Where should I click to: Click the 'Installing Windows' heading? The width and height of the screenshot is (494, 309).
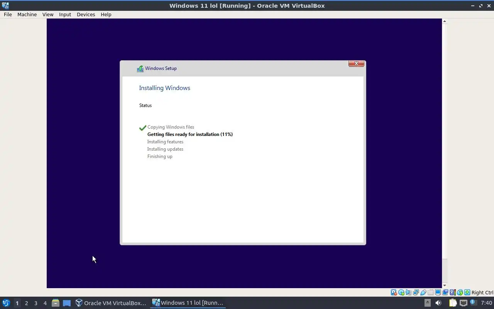pyautogui.click(x=164, y=88)
